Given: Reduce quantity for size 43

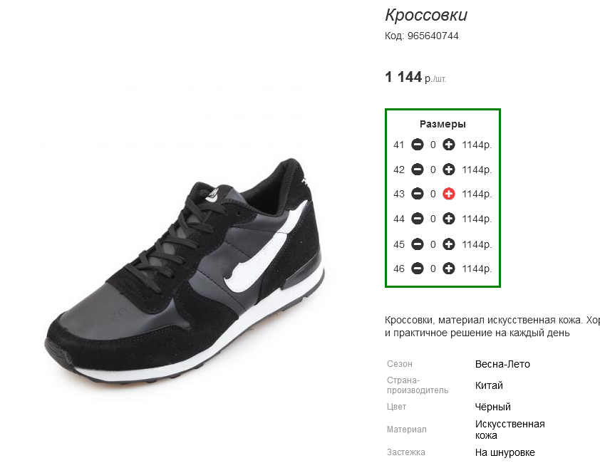Looking at the screenshot, I should [x=417, y=194].
